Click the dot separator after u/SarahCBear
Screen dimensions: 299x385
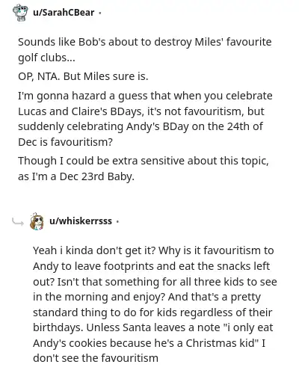coord(100,13)
